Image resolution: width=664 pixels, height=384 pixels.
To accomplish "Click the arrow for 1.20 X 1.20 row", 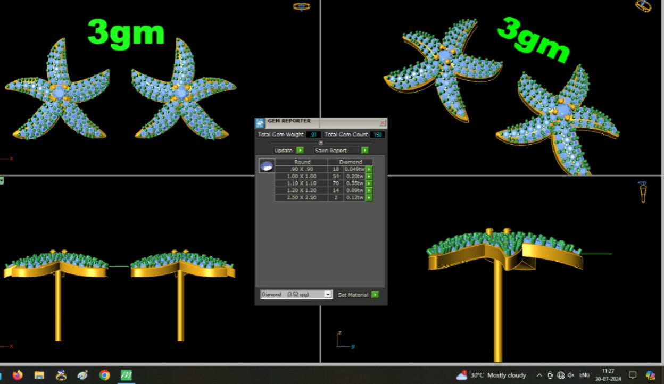I will 369,190.
